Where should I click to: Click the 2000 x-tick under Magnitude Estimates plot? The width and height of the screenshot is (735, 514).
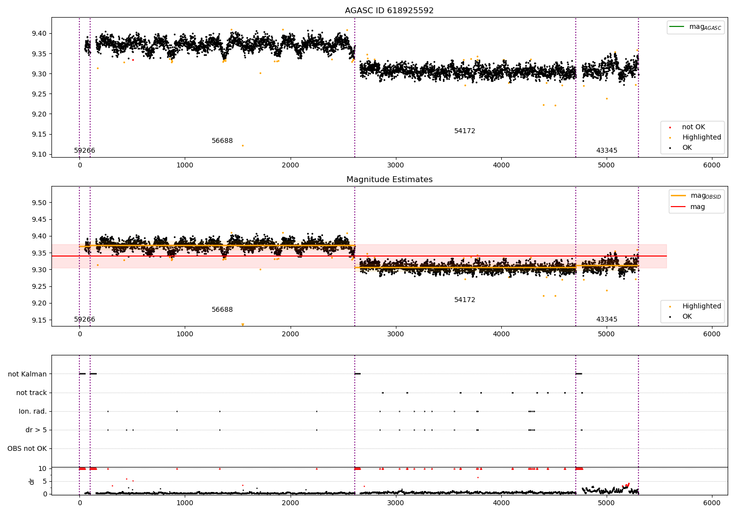point(290,334)
